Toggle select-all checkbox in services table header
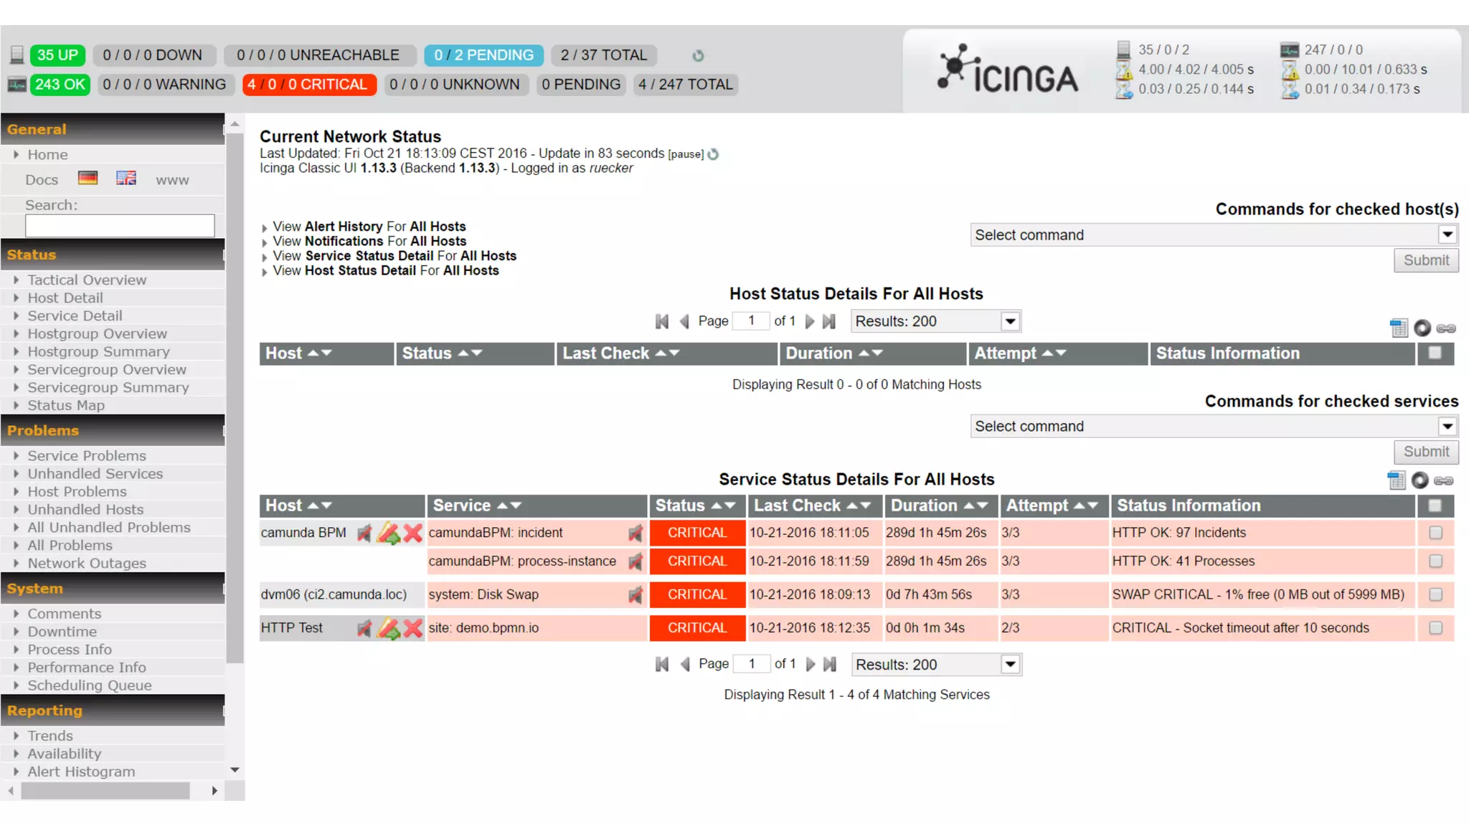Viewport: 1469px width, 826px height. tap(1435, 505)
